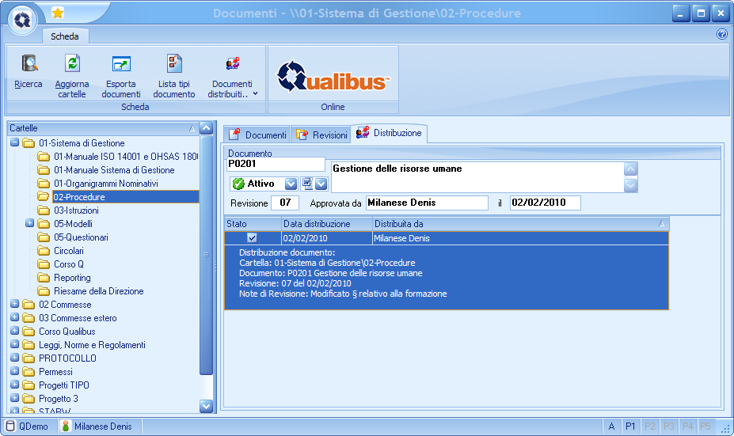
Task: Expand the 05-Modelli subfolder
Action: pos(30,224)
